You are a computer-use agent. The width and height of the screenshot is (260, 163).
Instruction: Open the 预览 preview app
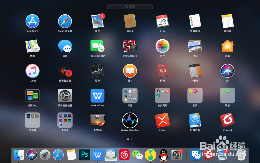pyautogui.click(x=195, y=46)
